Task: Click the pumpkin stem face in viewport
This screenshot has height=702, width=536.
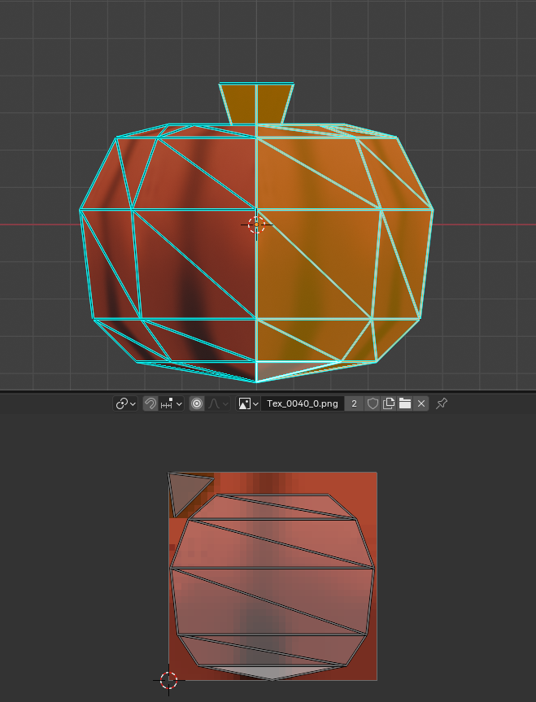Action: coord(256,104)
